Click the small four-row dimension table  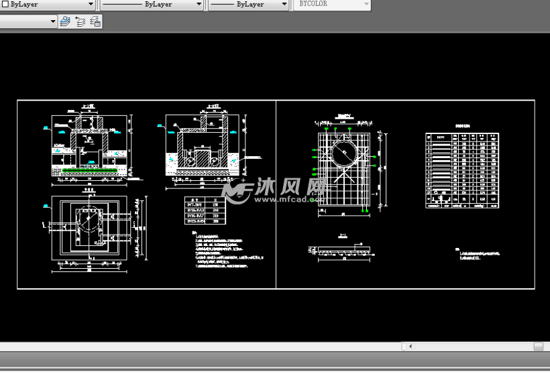[205, 210]
